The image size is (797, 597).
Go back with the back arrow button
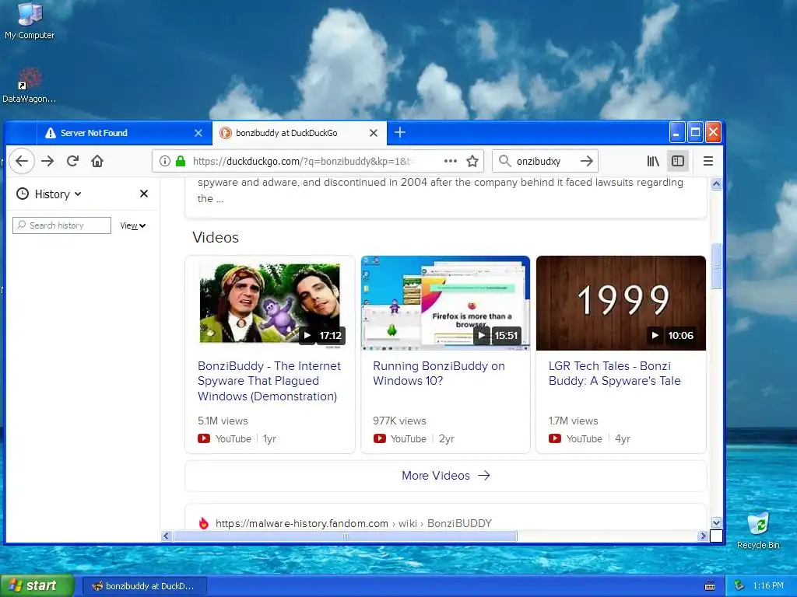21,161
